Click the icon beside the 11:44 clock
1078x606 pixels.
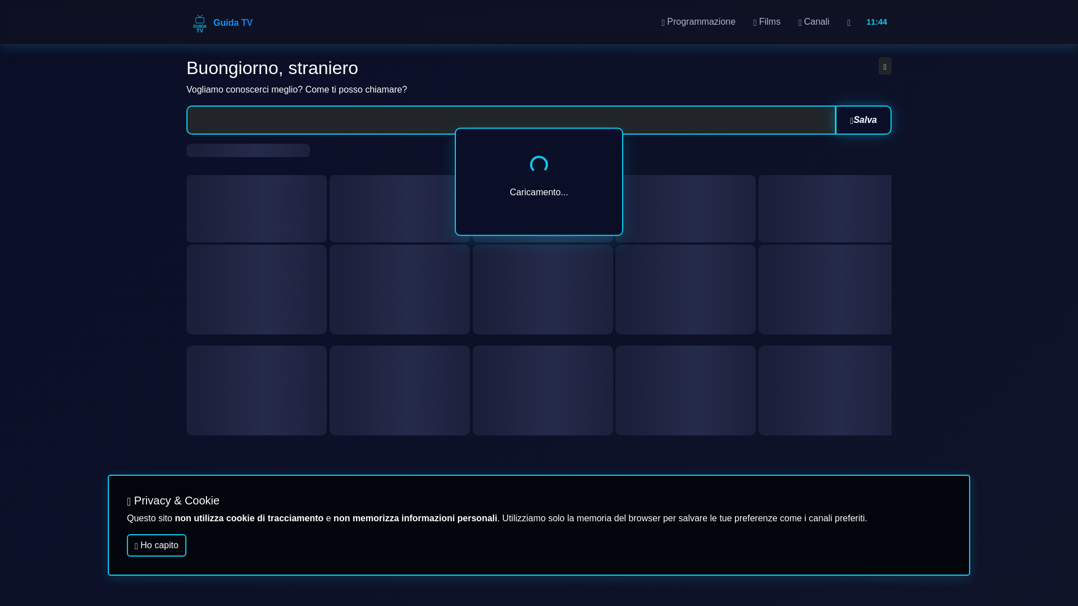click(848, 23)
